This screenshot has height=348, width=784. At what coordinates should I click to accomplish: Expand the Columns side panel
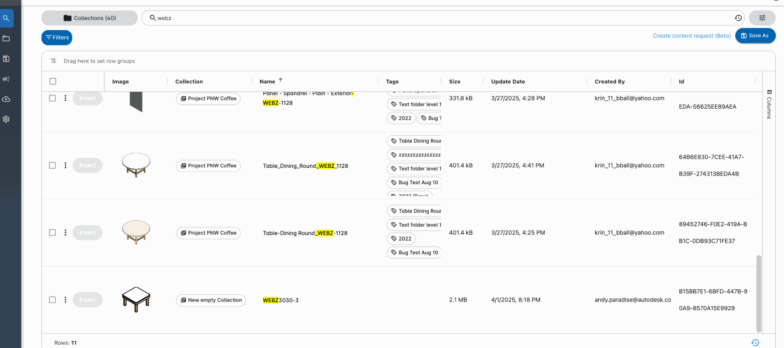coord(769,104)
